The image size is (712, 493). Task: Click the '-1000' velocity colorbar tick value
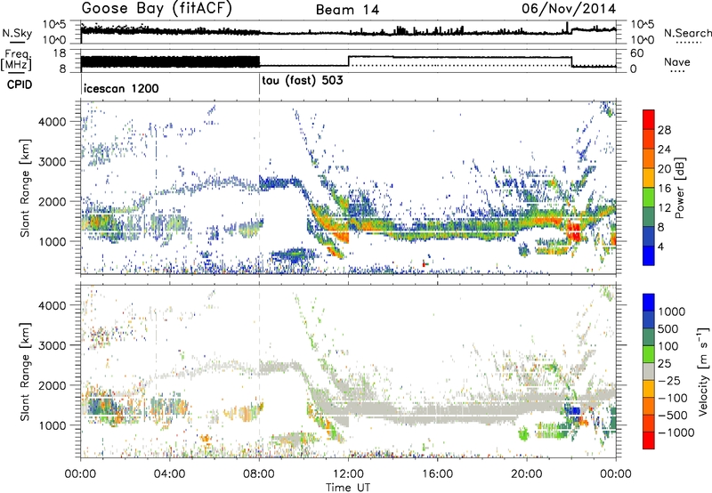click(x=676, y=432)
